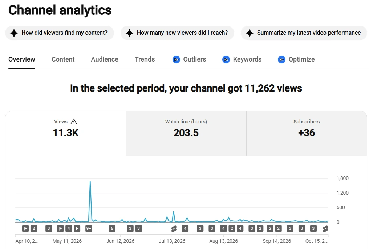Go to the Trends tab
Screen dimensions: 369x249
(145, 59)
